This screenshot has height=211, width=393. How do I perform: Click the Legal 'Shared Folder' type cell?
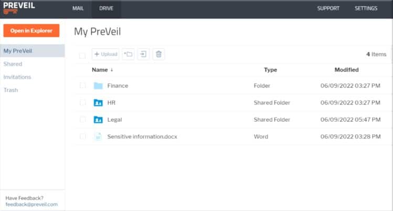[x=272, y=120]
